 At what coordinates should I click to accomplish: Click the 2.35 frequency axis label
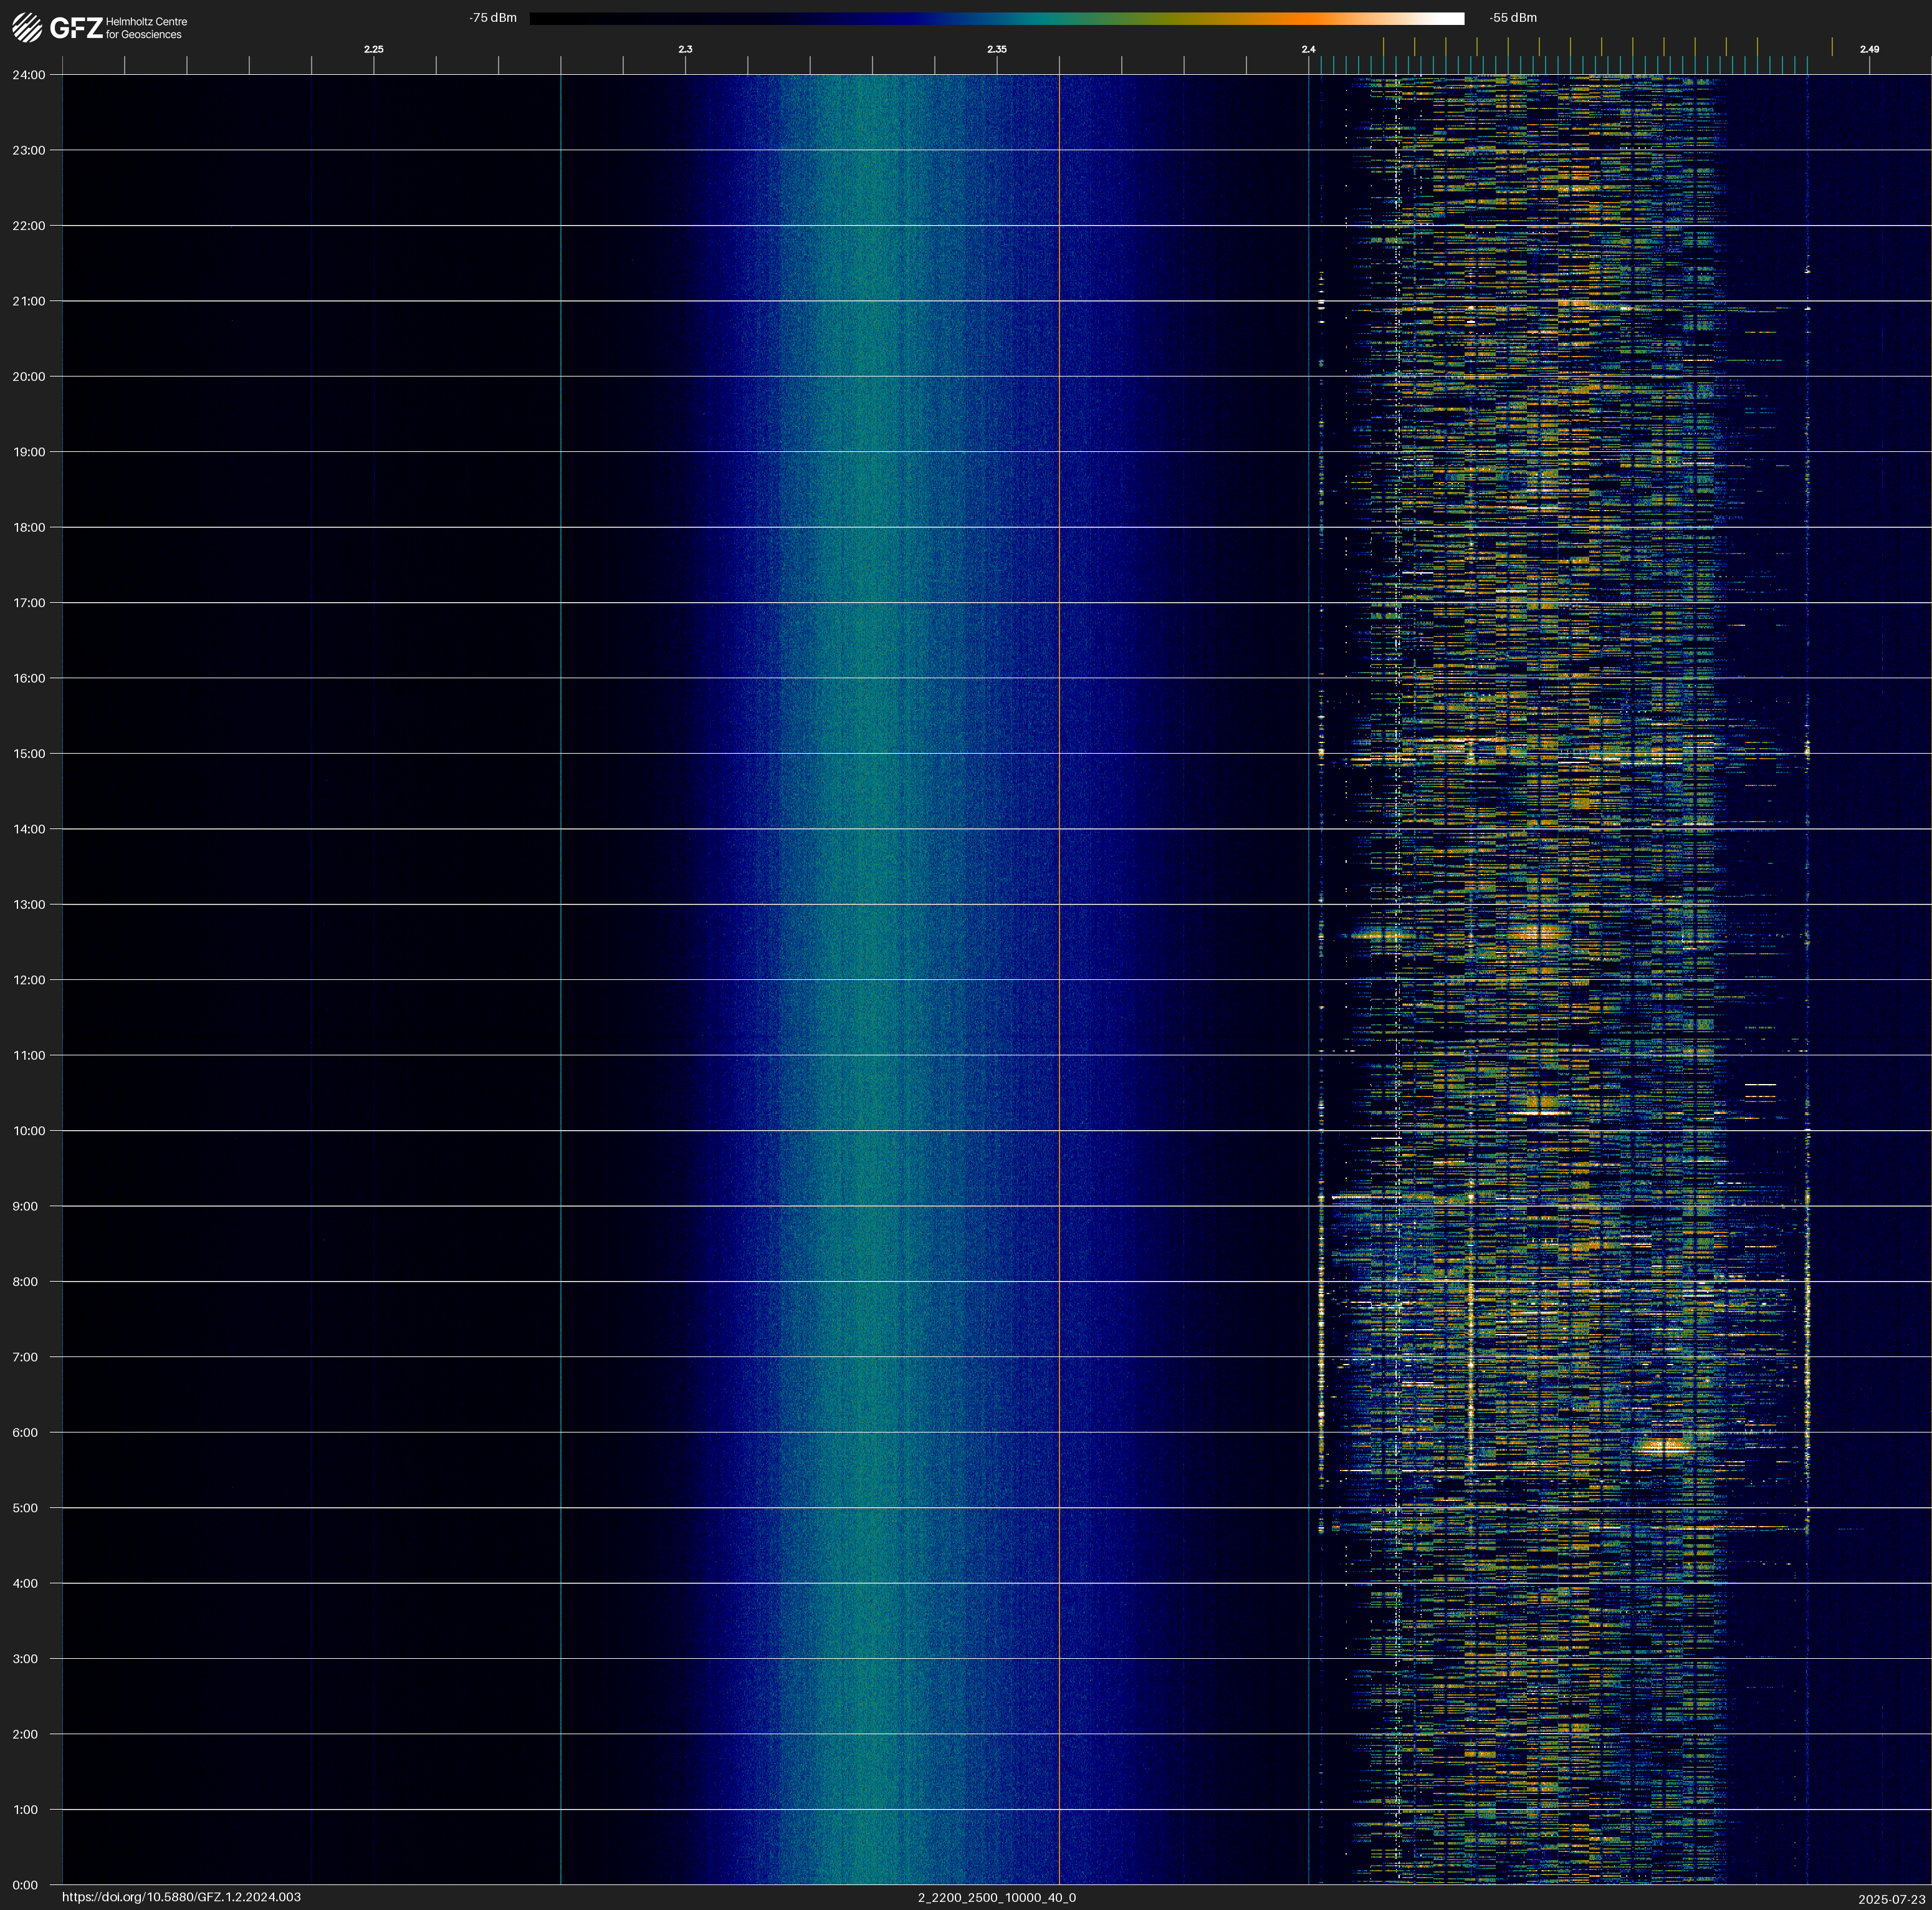pyautogui.click(x=996, y=49)
